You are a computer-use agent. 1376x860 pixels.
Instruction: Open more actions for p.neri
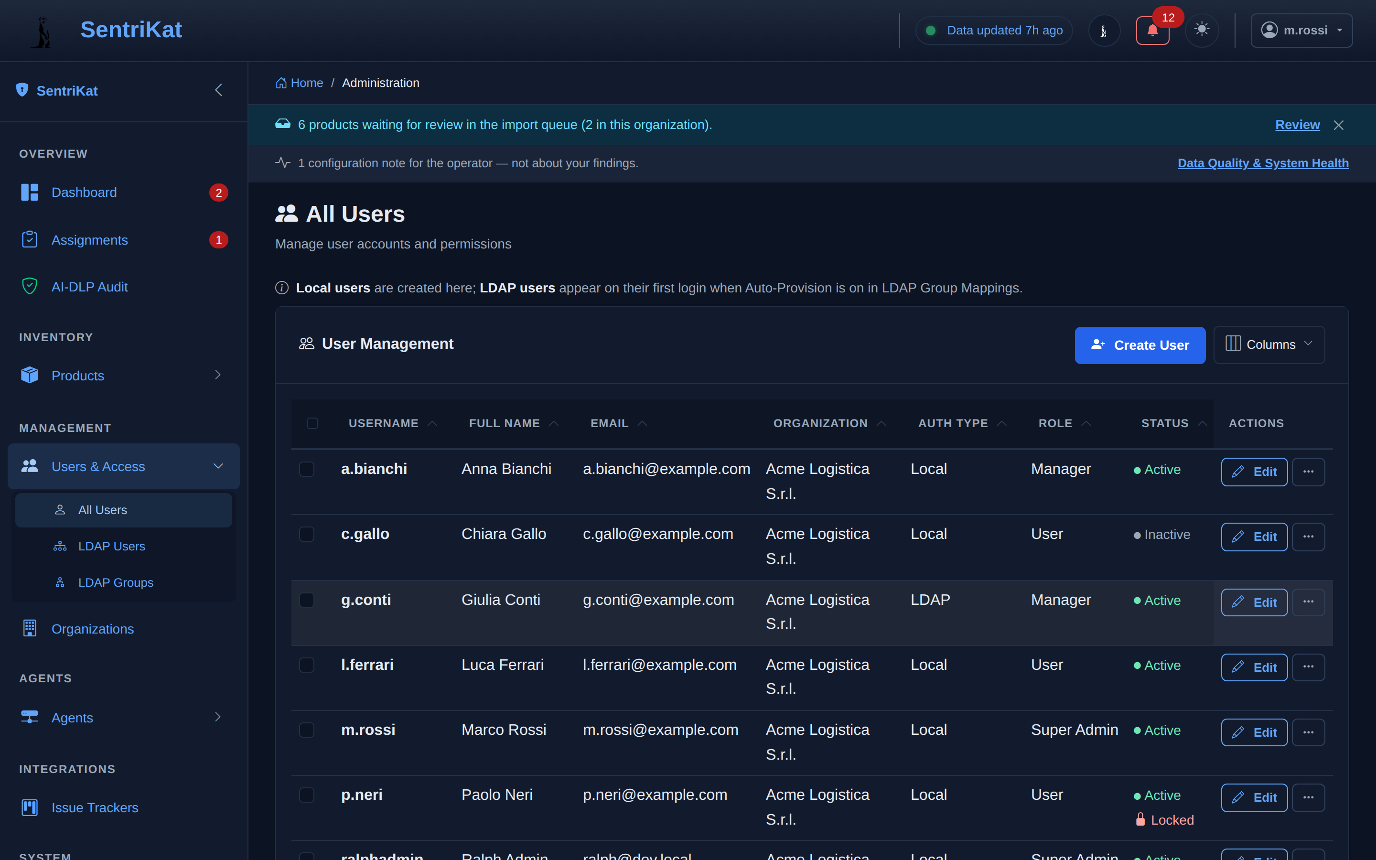coord(1308,797)
